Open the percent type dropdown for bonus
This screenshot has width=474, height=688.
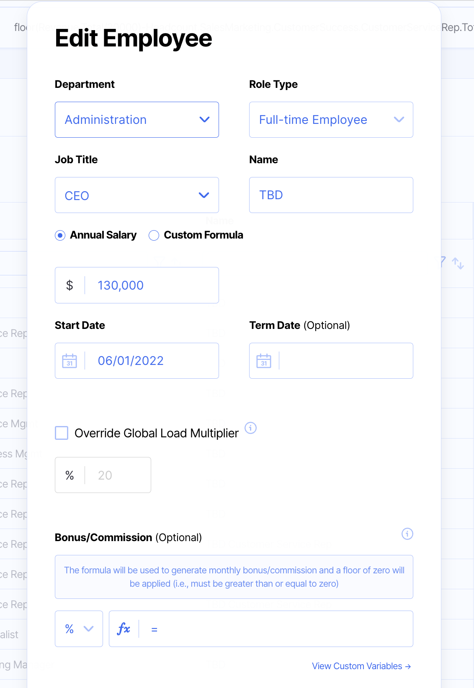[x=79, y=629]
